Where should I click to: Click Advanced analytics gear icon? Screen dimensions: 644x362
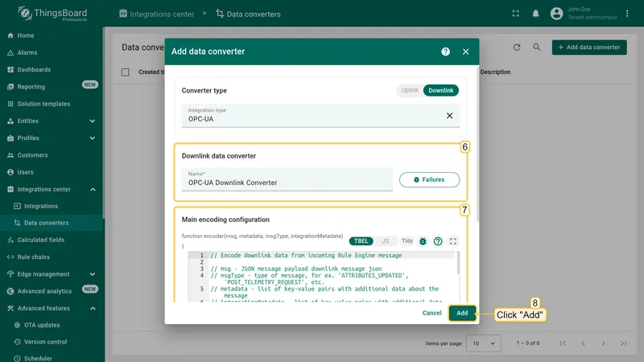(10, 291)
